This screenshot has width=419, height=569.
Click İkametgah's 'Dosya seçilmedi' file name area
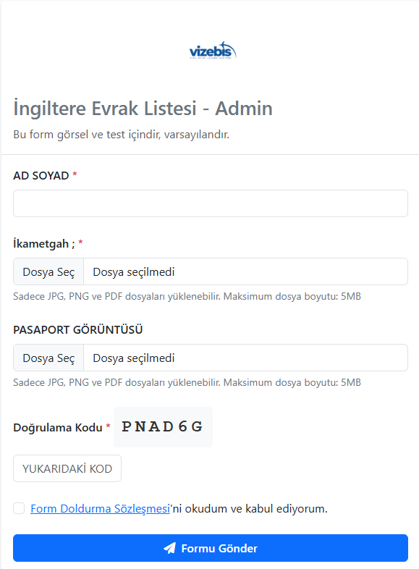point(245,271)
